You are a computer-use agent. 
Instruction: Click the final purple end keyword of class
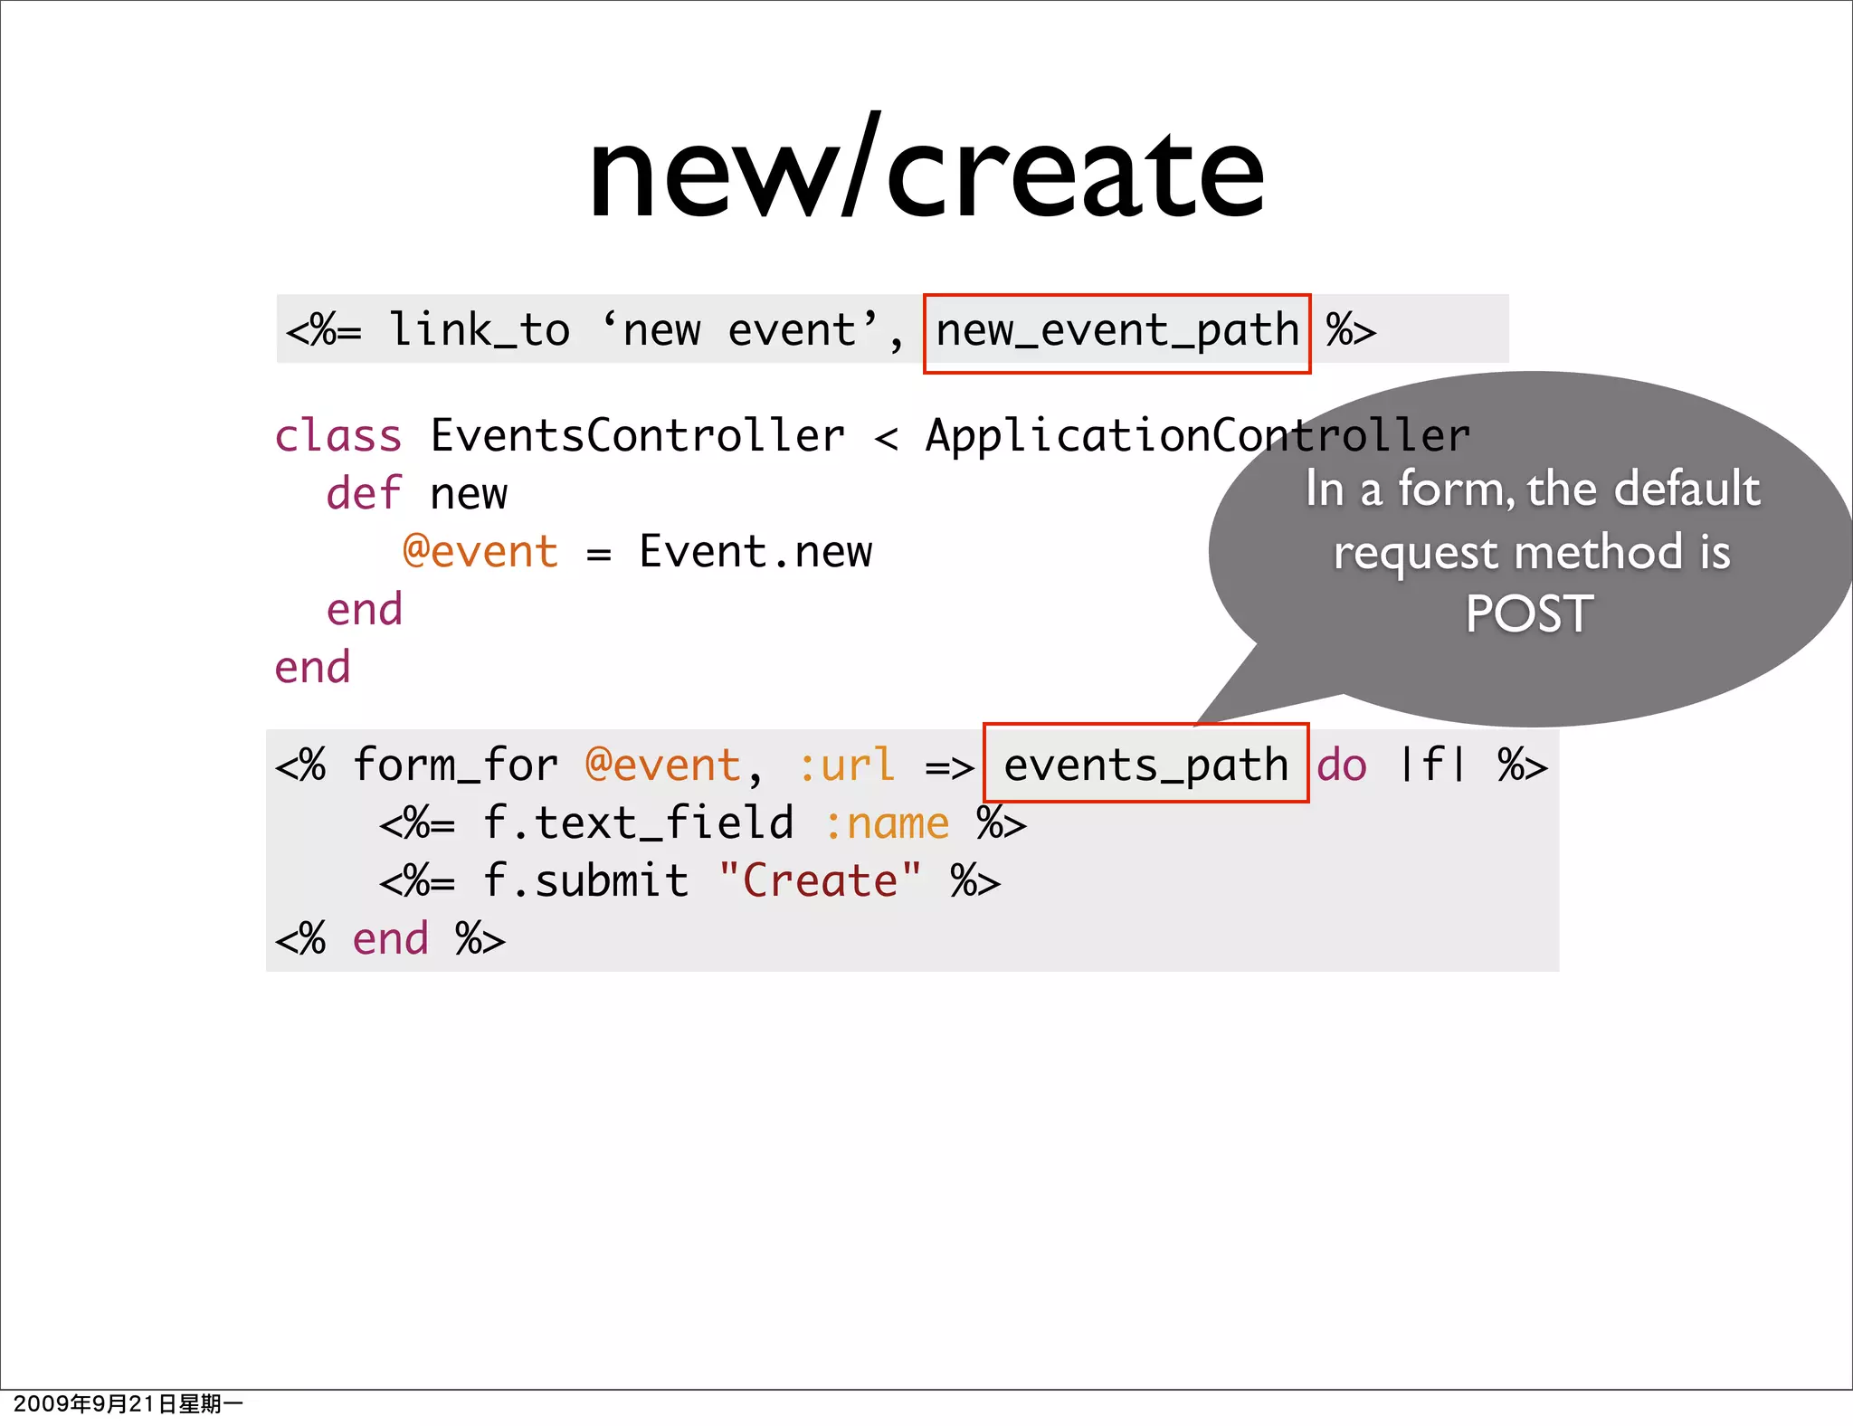coord(312,668)
